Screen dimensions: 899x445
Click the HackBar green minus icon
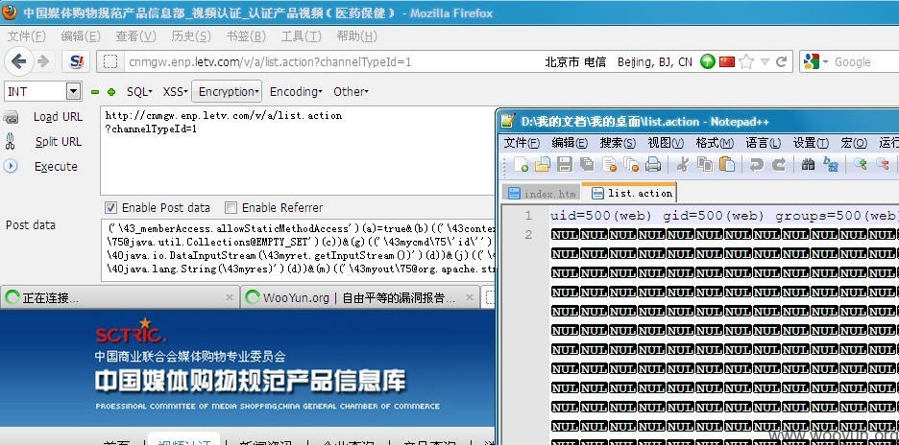[x=95, y=92]
